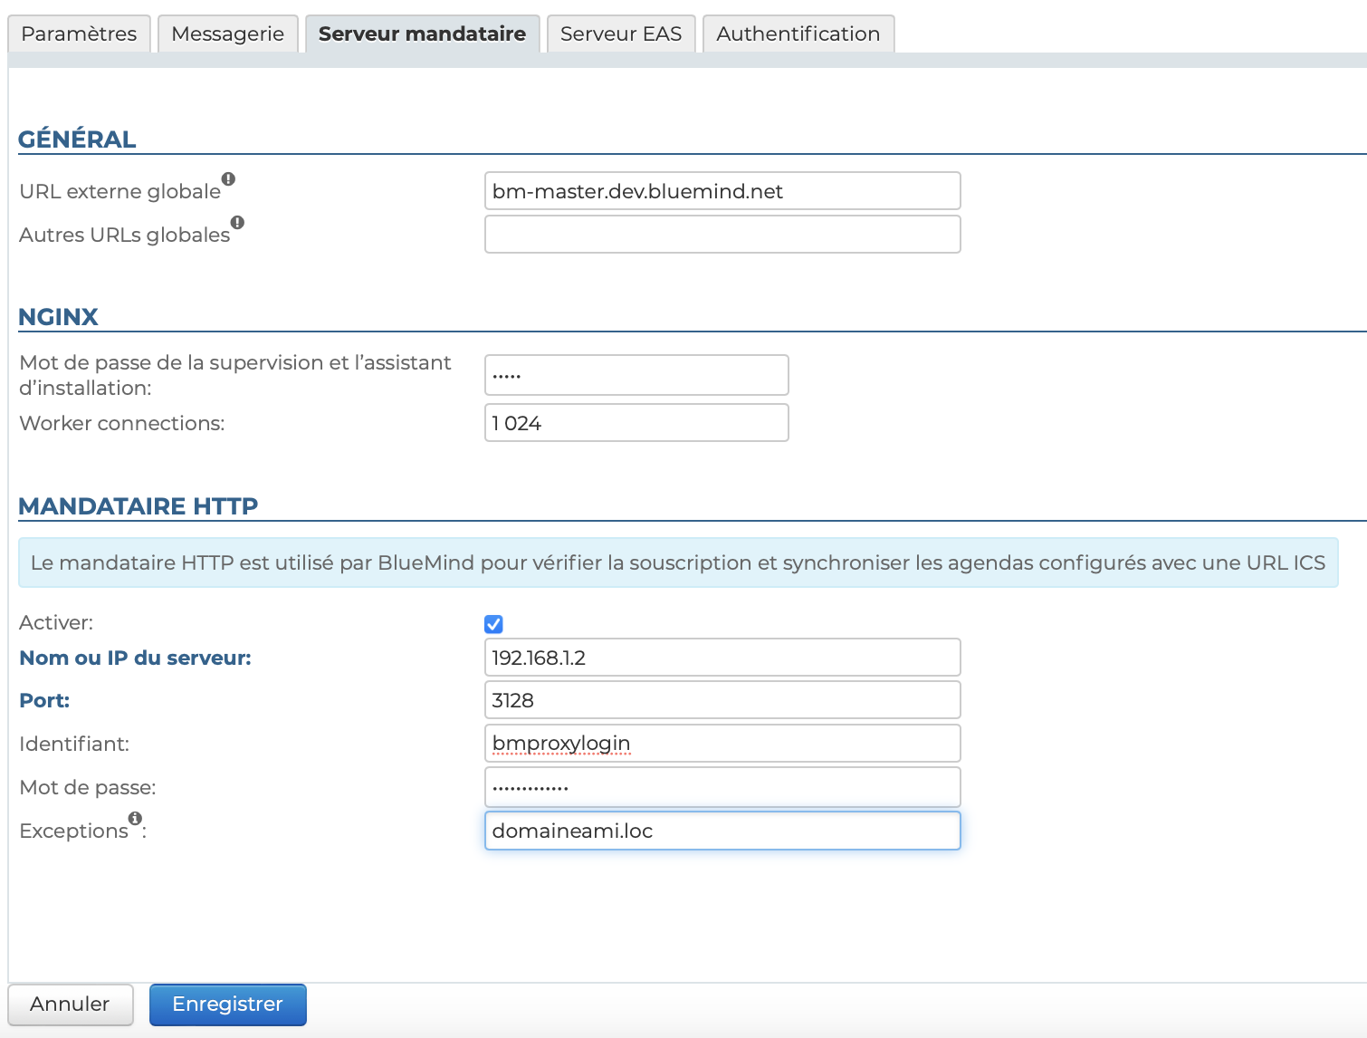Click the Annuler button
Screen dimensions: 1367x1038
tap(70, 1004)
